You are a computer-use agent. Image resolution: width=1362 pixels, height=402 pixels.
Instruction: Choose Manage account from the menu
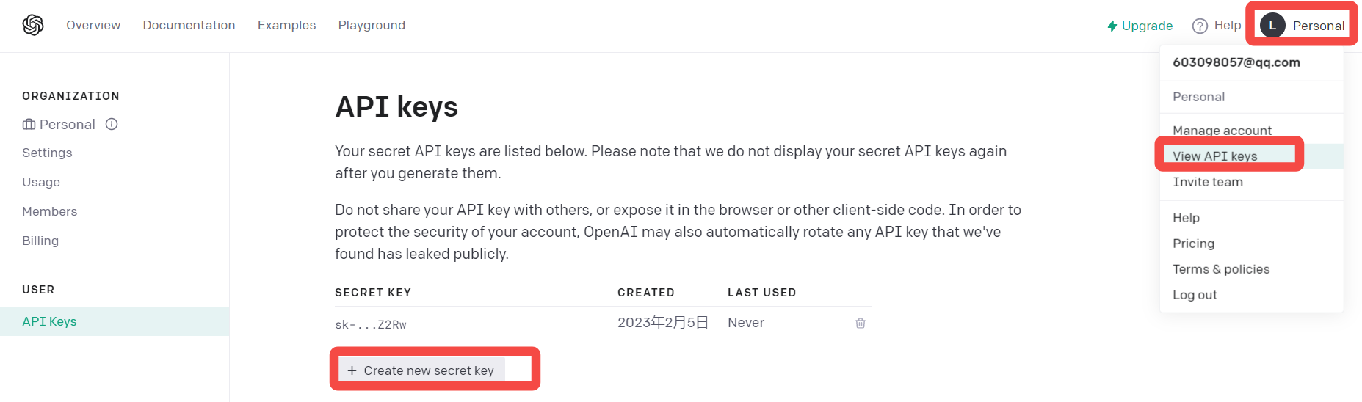click(x=1222, y=131)
